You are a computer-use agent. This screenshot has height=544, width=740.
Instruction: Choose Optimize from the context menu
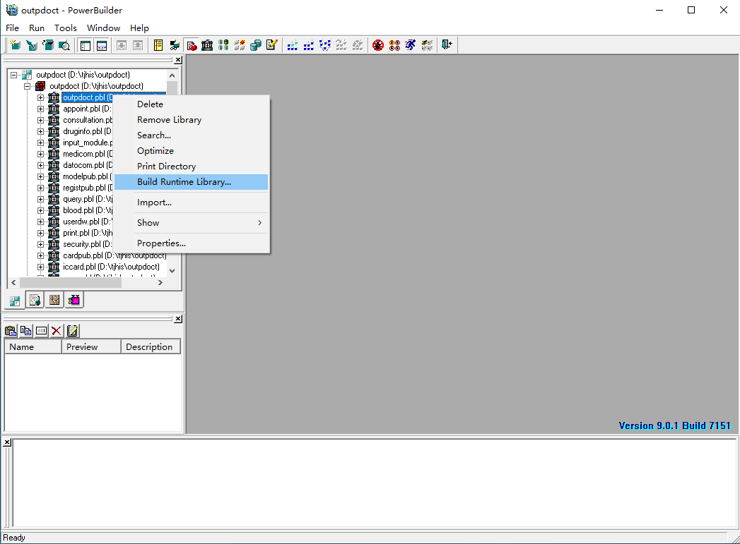pyautogui.click(x=191, y=151)
